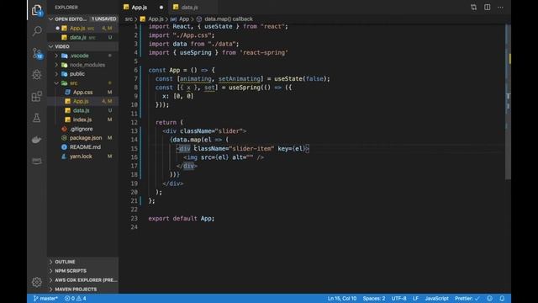This screenshot has height=303, width=538.
Task: Open the Manage settings gear
Action: click(x=37, y=282)
